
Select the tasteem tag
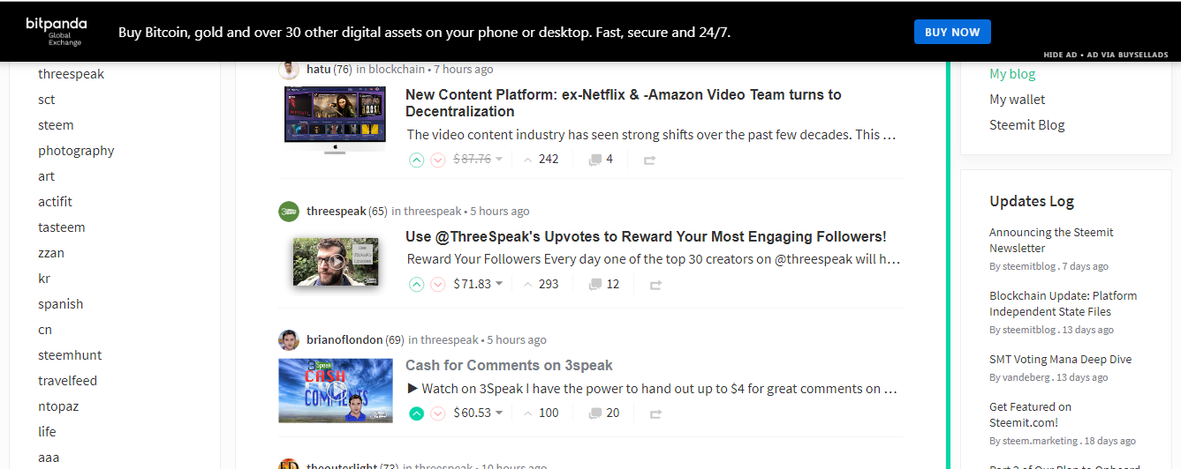(62, 227)
